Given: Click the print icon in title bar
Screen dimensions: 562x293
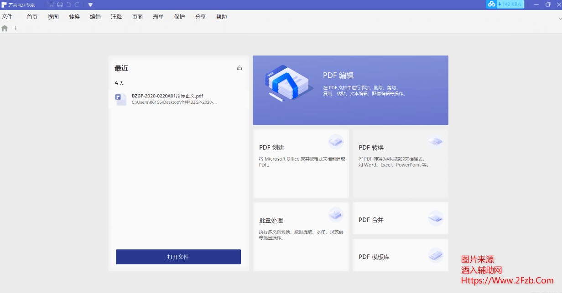Looking at the screenshot, I should pyautogui.click(x=60, y=5).
